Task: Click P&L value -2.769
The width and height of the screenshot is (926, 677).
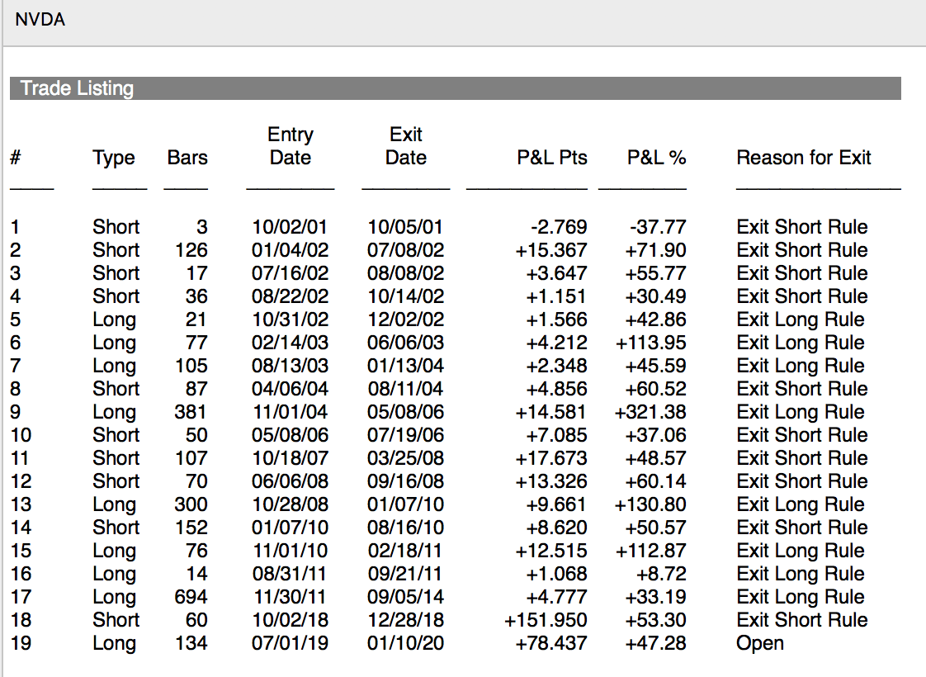Action: click(x=559, y=227)
